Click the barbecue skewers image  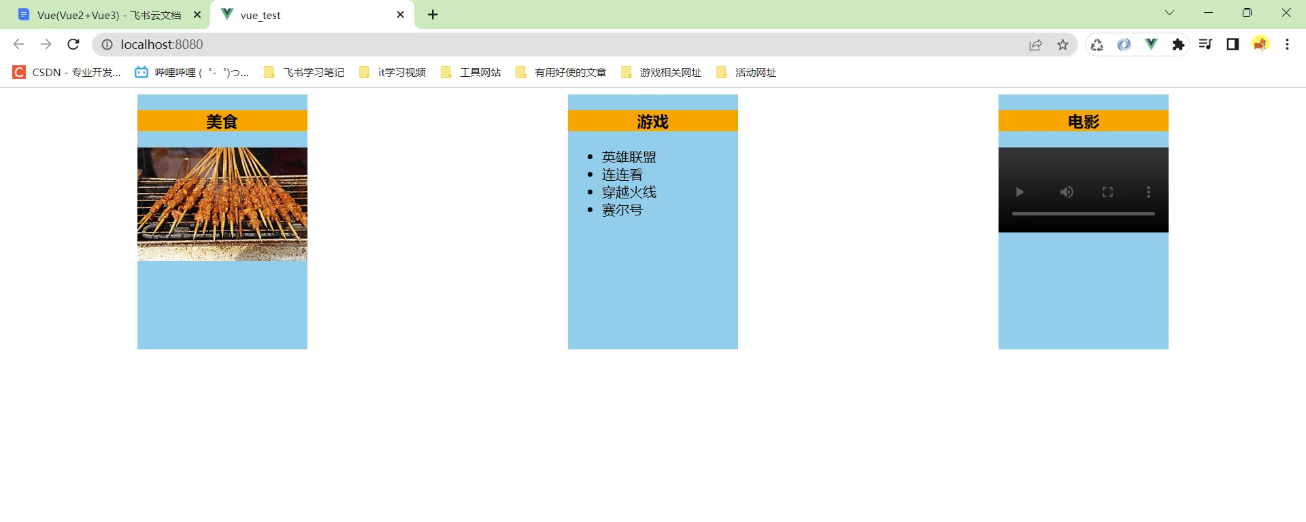[x=222, y=204]
